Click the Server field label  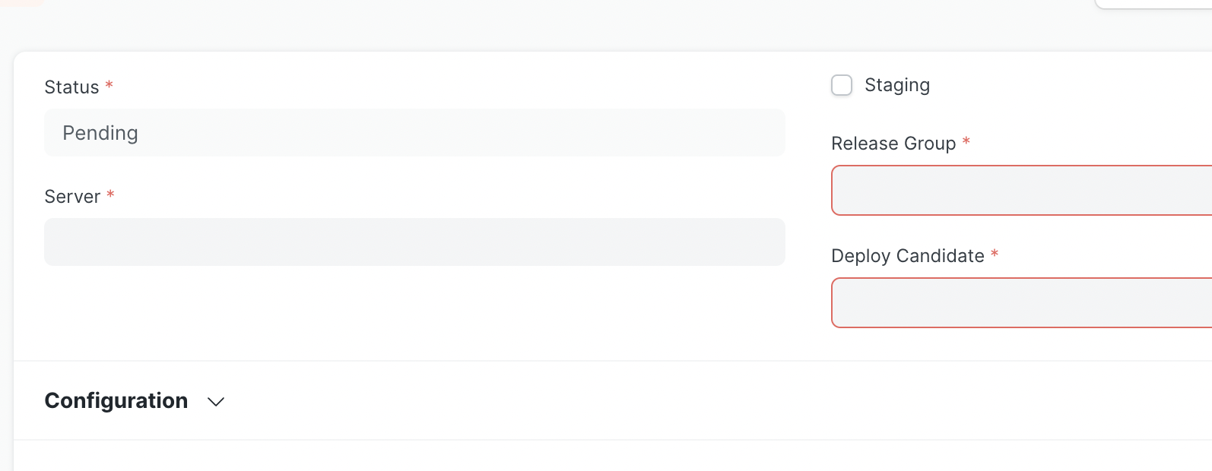point(72,196)
